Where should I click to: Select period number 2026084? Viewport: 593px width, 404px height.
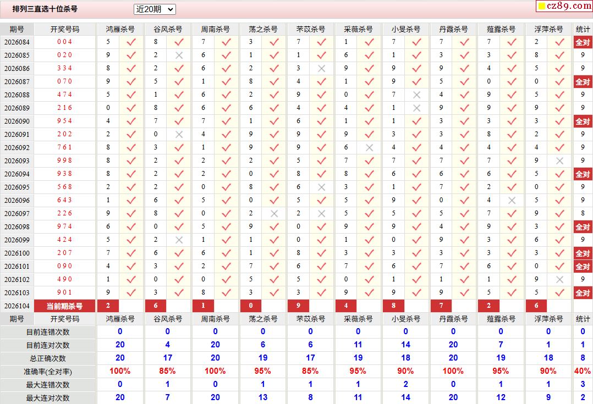[17, 42]
